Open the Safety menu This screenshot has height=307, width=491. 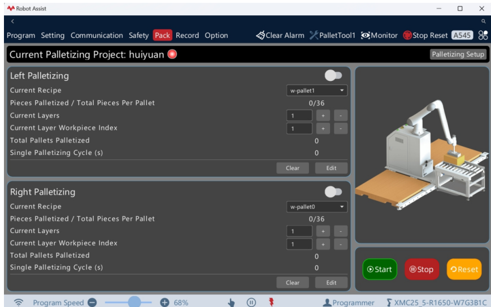tap(139, 36)
